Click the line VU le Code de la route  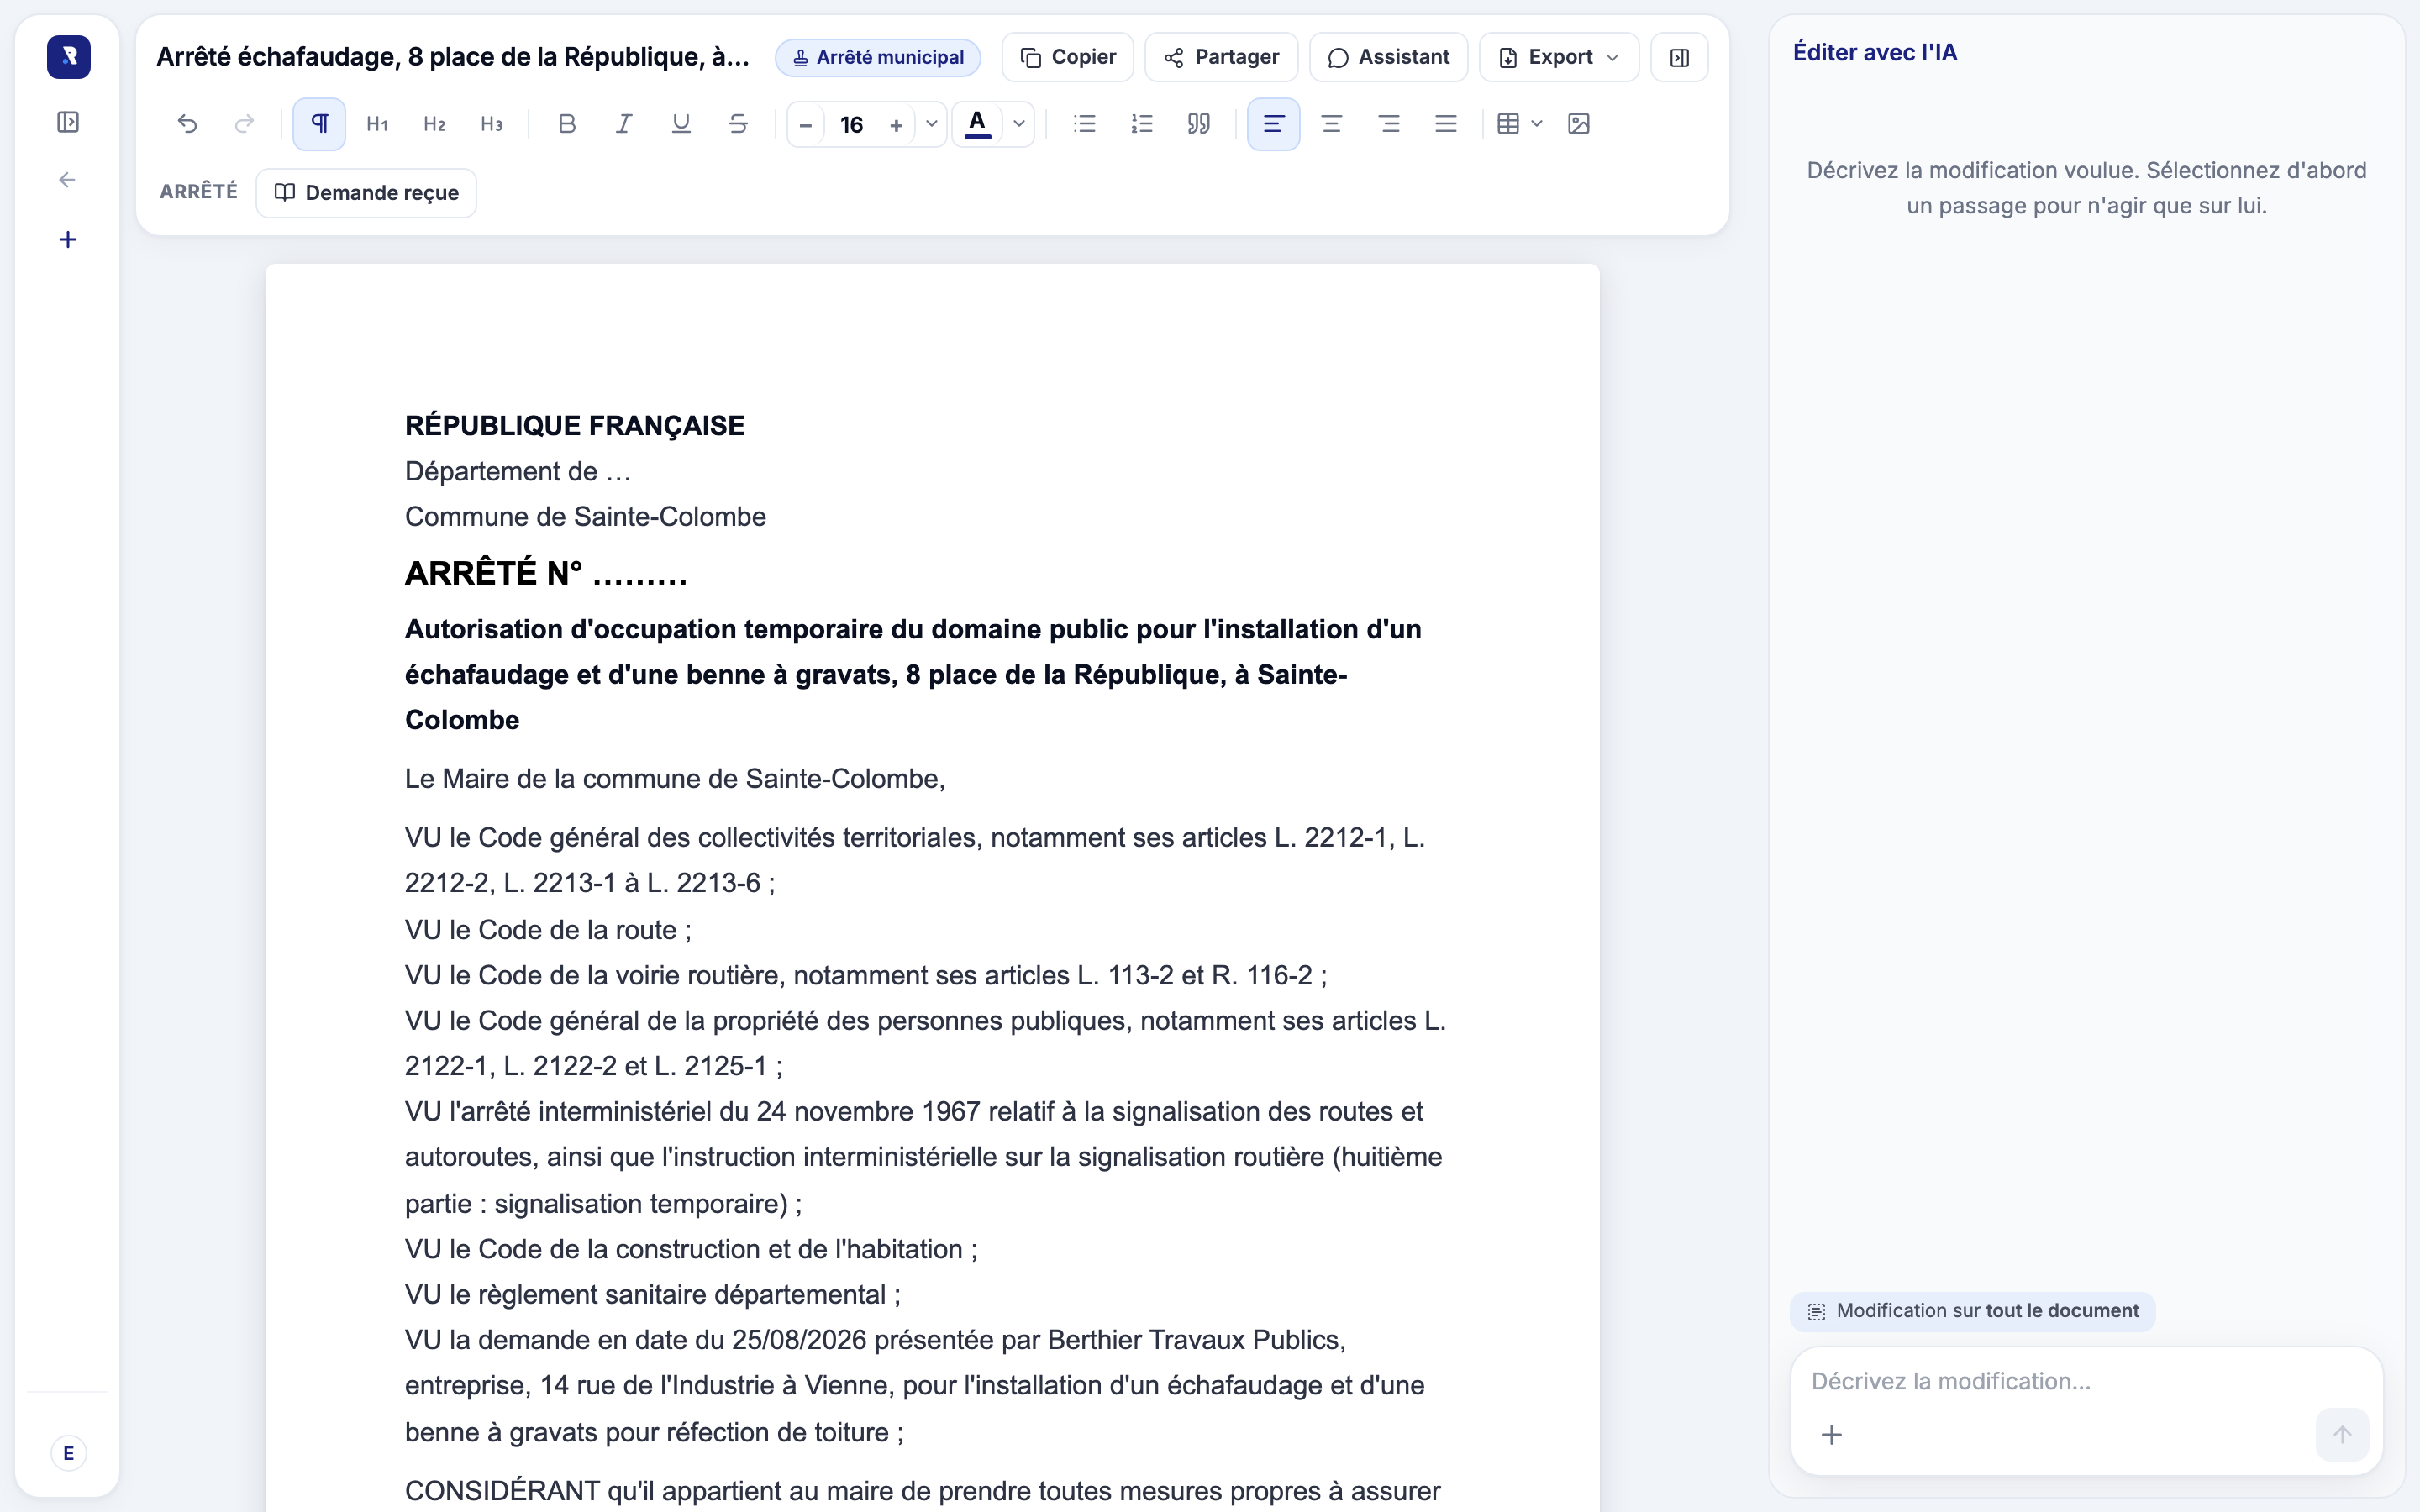coord(548,930)
